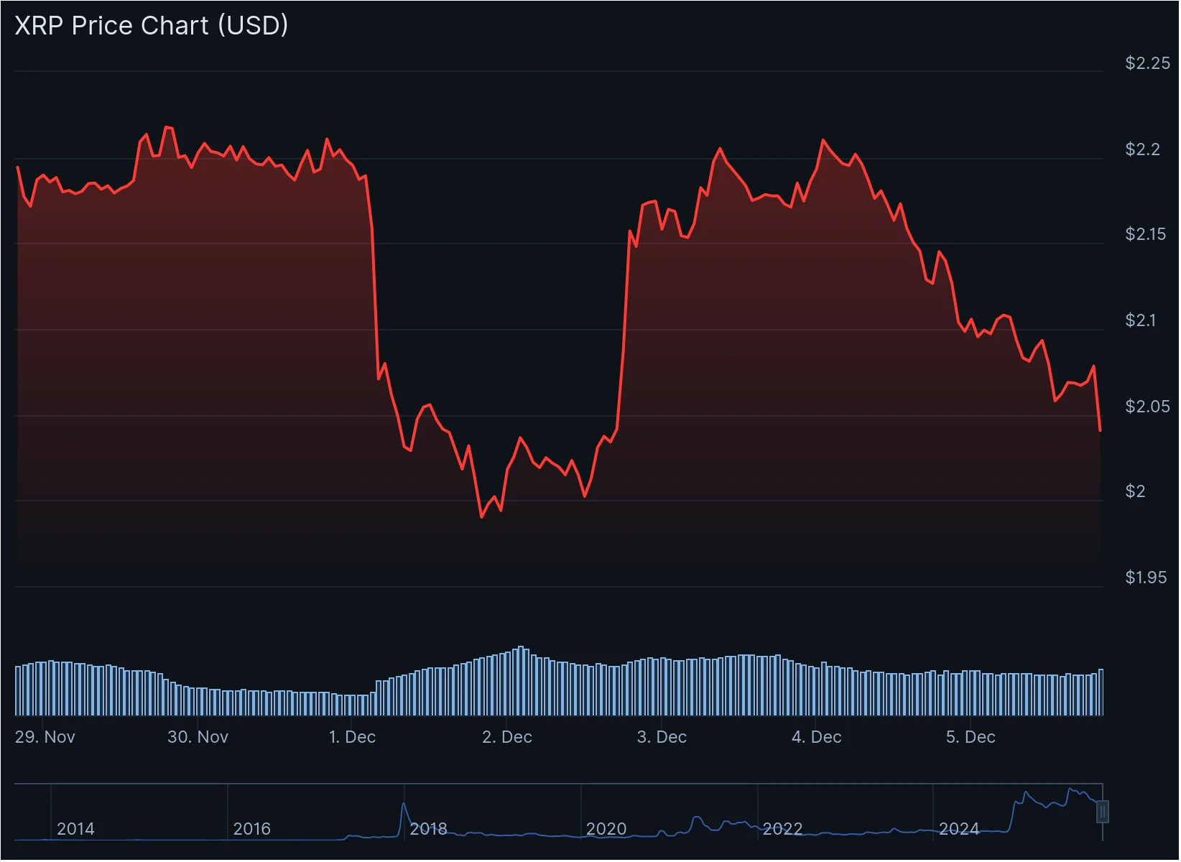
Task: Click the "1. Dec" date label
Action: 352,737
